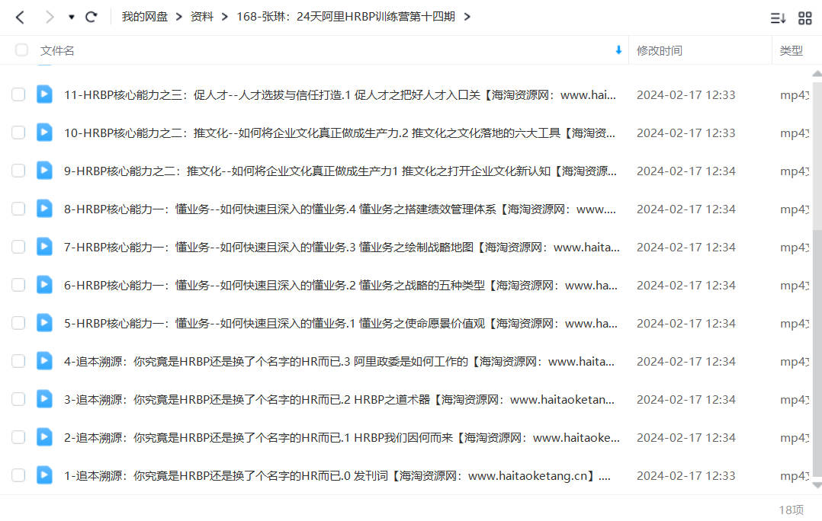Select file name 10-HRBP核心能力之二 文化落地的六大工具

(340, 133)
